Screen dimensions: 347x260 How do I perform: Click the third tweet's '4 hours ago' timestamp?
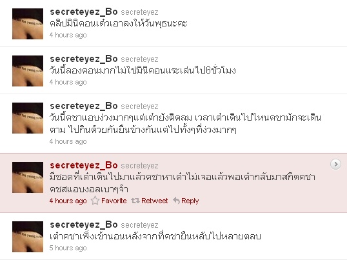tap(68, 141)
